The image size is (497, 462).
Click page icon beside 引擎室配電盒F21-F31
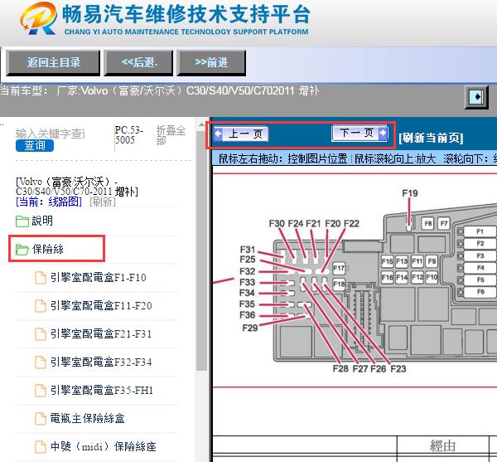click(x=41, y=334)
